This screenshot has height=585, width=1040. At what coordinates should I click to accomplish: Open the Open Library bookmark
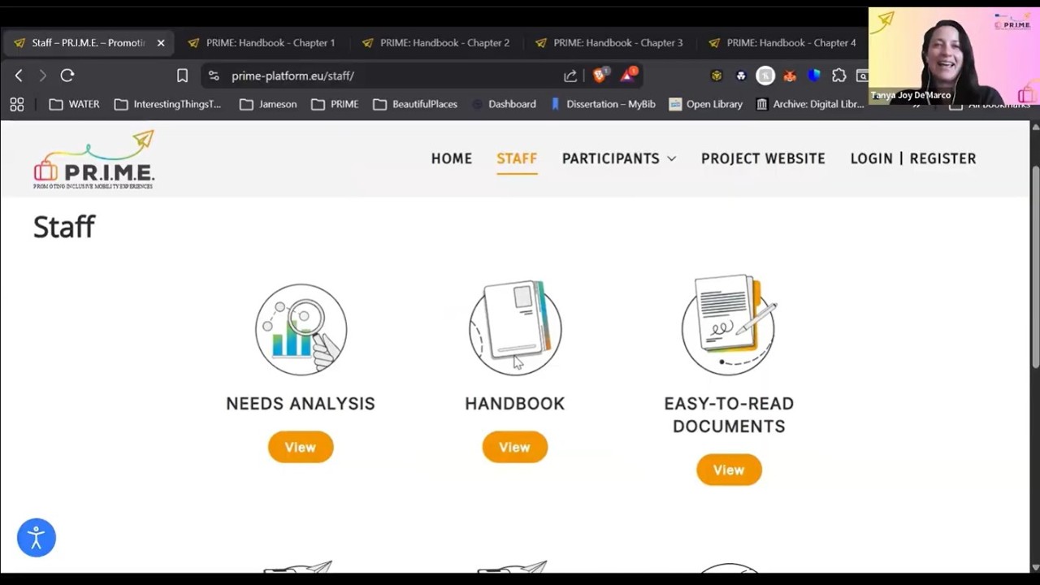(706, 104)
